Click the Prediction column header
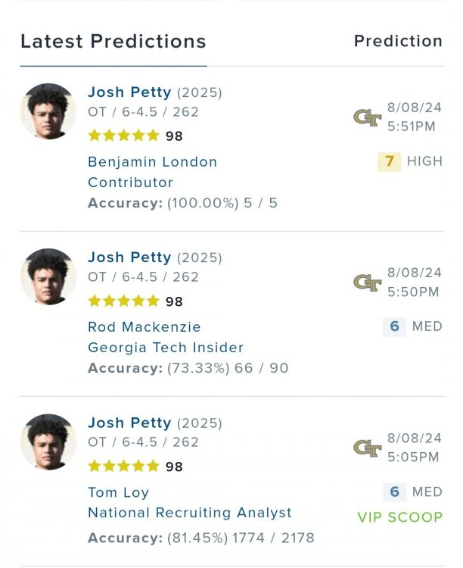Viewport: 463px width, 568px height. click(398, 42)
